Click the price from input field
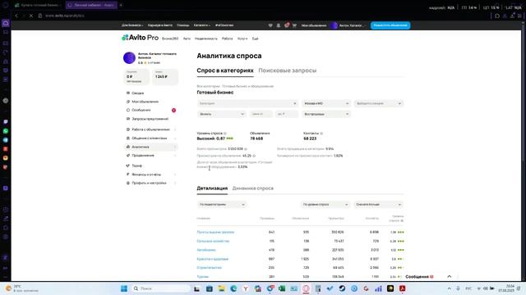 click(261, 115)
